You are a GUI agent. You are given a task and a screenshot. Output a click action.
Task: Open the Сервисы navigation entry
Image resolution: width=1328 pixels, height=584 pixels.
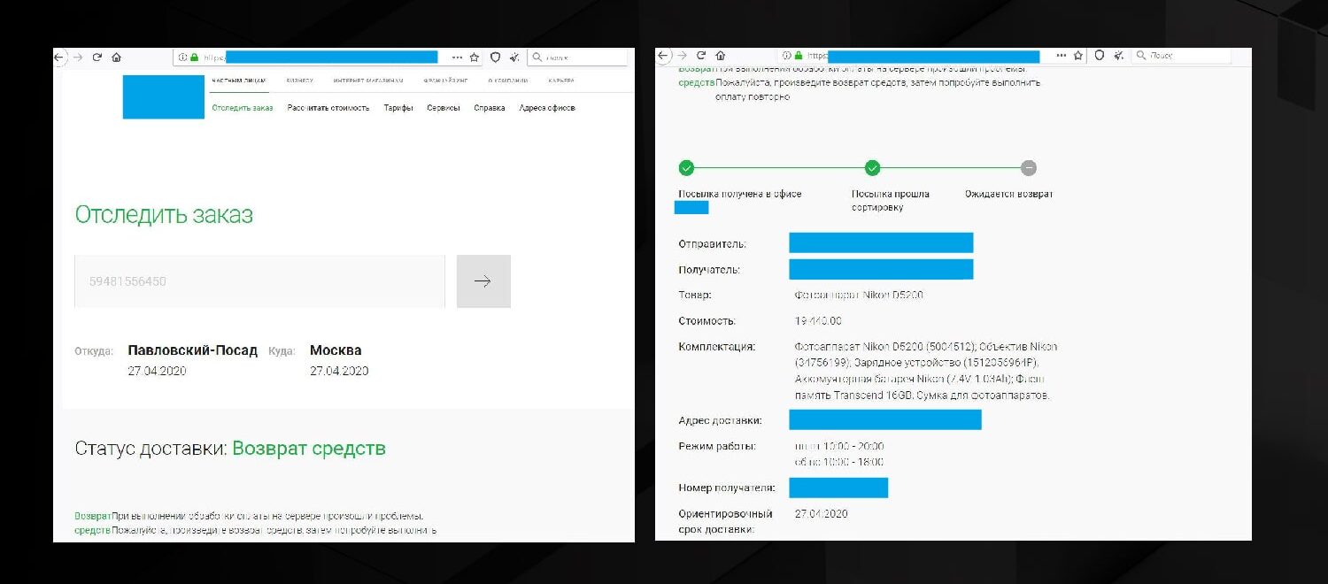point(444,106)
